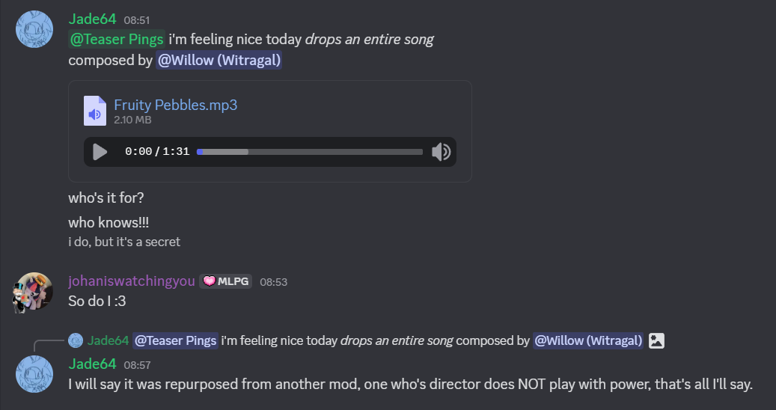Click the image attachment icon in reply
This screenshot has width=776, height=410.
click(x=656, y=341)
